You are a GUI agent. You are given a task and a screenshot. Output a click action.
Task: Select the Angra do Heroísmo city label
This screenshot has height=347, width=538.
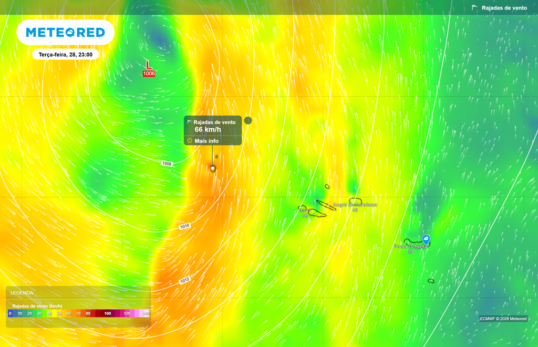355,205
